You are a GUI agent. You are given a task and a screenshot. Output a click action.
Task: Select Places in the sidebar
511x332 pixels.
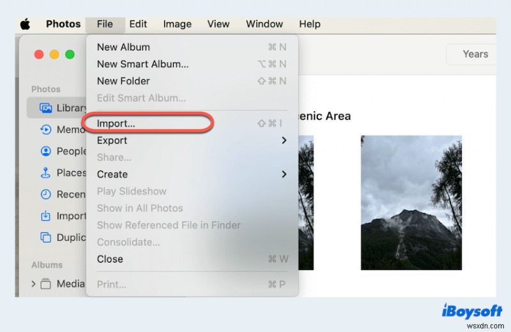coord(56,172)
